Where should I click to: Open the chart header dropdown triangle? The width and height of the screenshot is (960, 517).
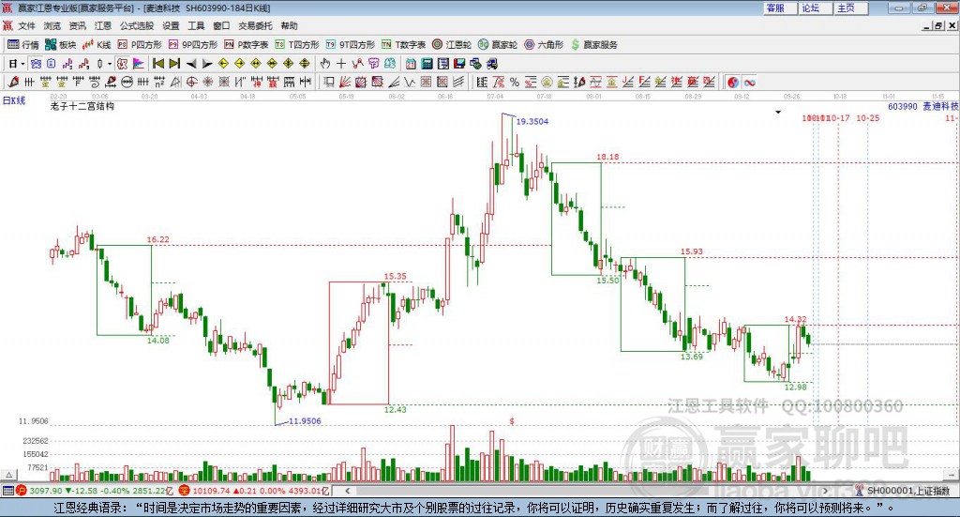pos(778,112)
